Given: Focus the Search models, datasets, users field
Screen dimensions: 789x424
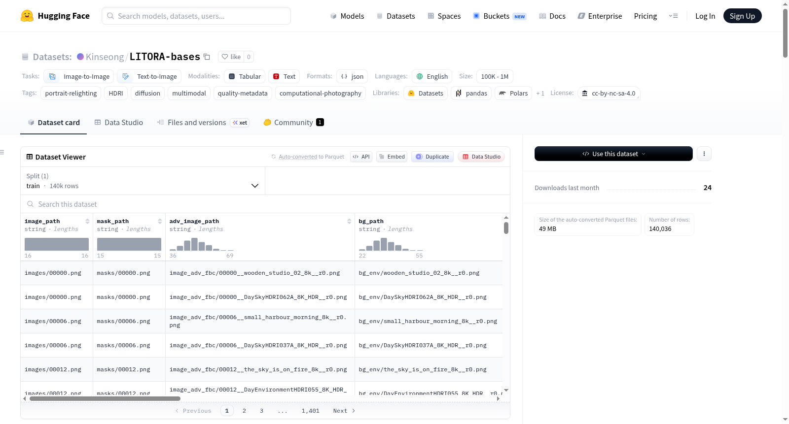Looking at the screenshot, I should (x=196, y=16).
